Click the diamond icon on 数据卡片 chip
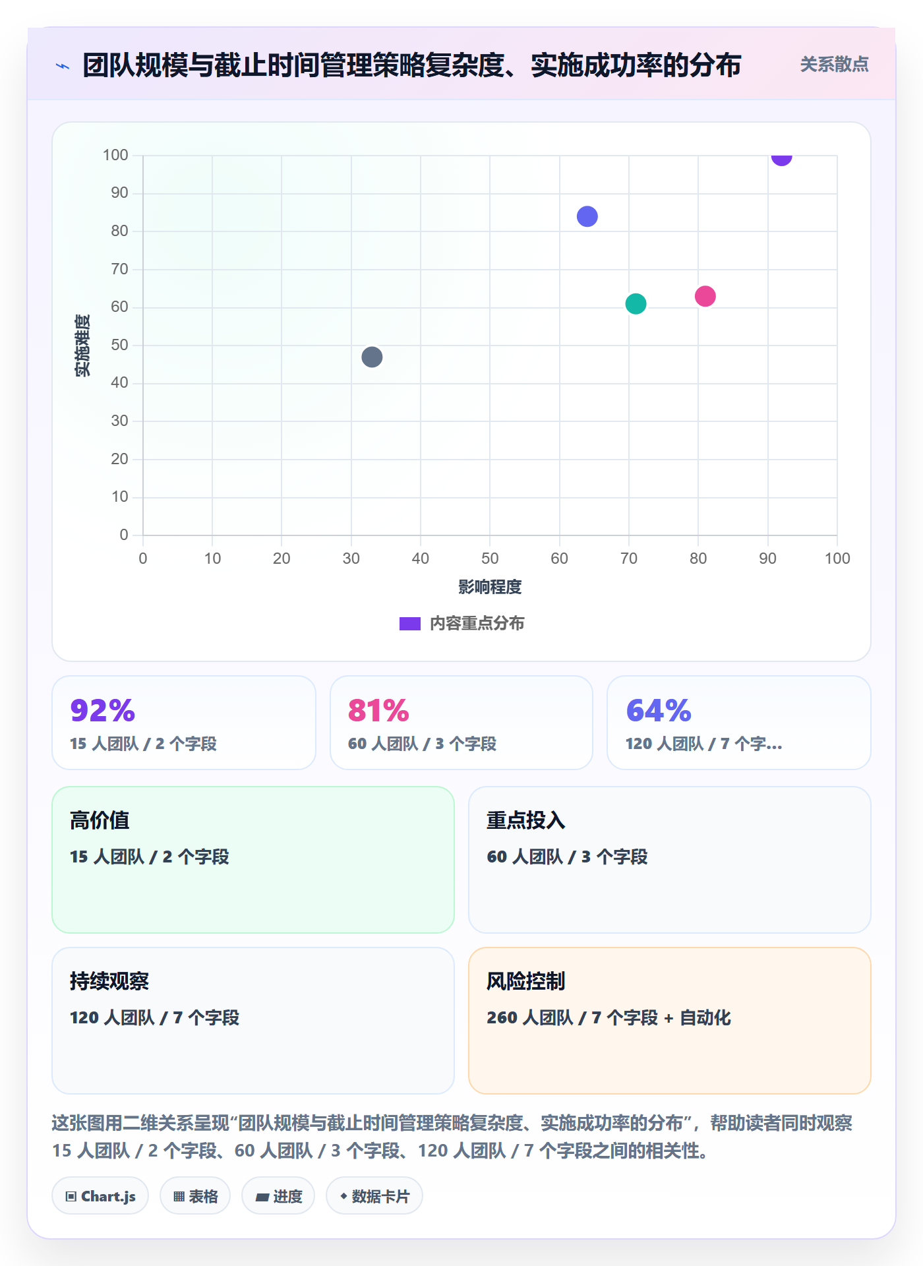The width and height of the screenshot is (923, 1266). (343, 1196)
